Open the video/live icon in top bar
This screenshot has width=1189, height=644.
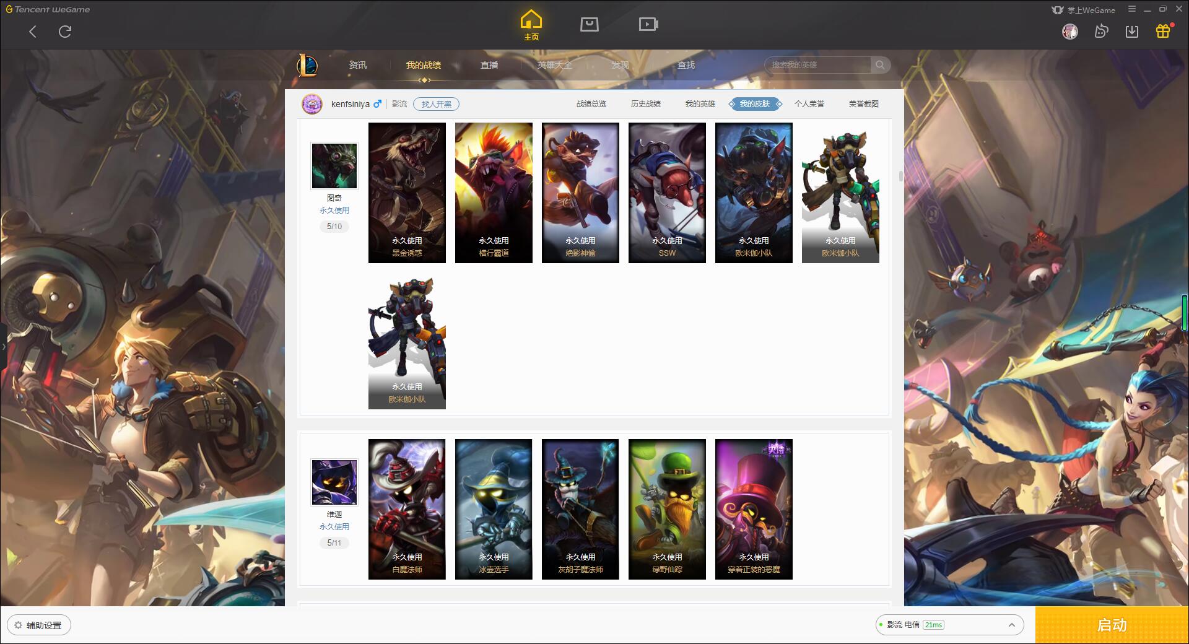pyautogui.click(x=648, y=24)
